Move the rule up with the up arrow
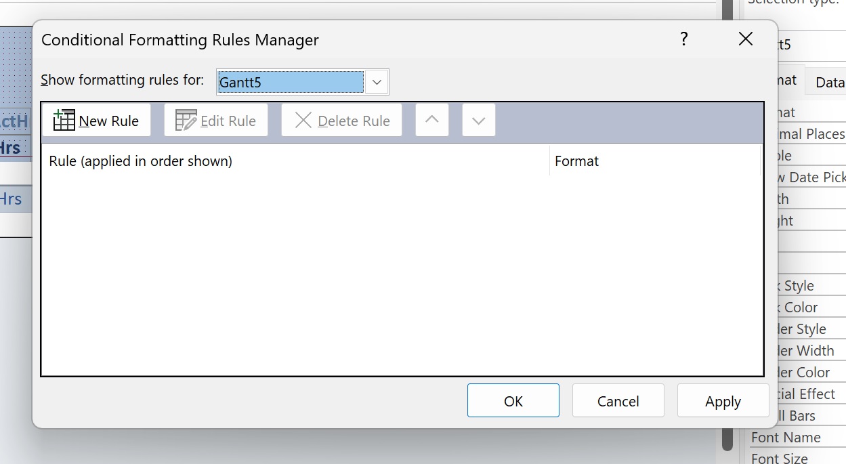Image resolution: width=846 pixels, height=464 pixels. pos(432,121)
